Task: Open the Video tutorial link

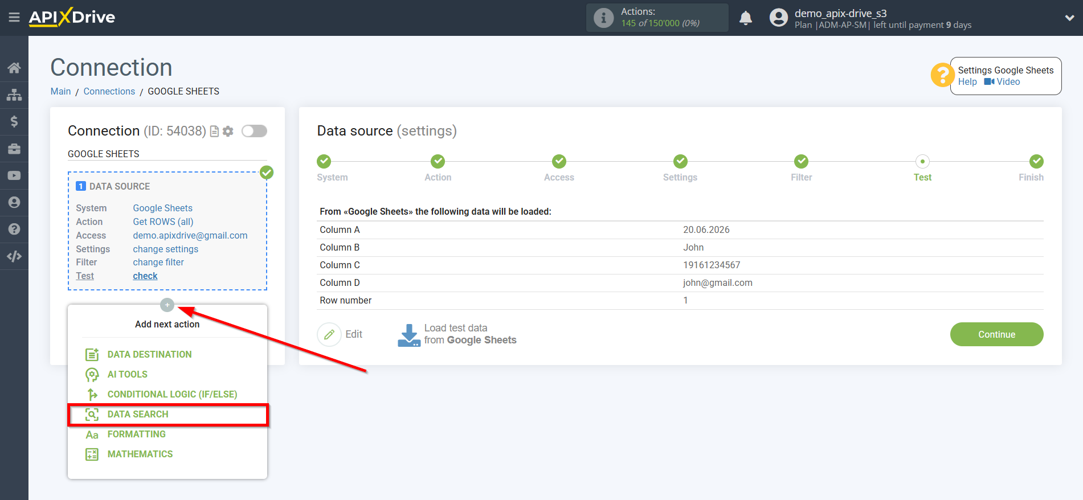Action: click(x=1002, y=82)
